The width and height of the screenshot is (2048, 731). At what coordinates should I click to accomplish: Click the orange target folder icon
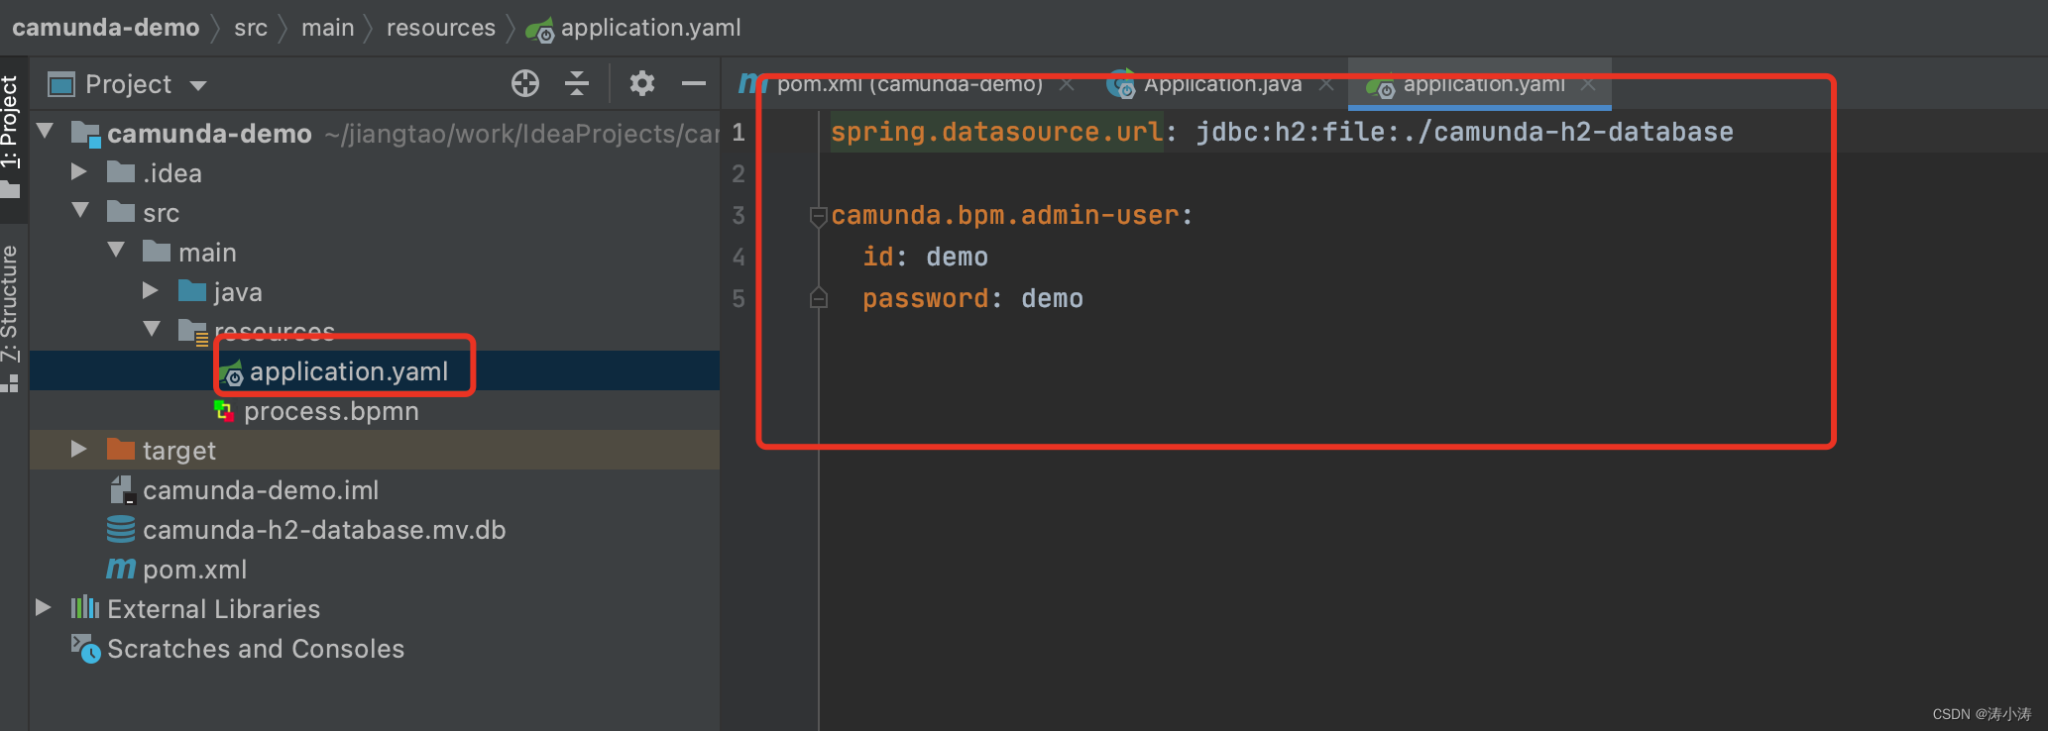pyautogui.click(x=121, y=450)
